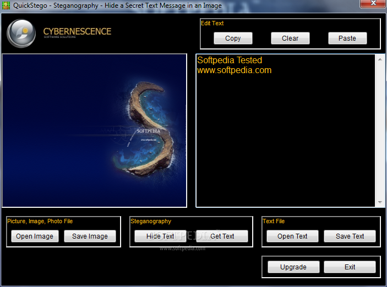Save the message using Save Text
Image resolution: width=387 pixels, height=287 pixels.
(x=350, y=236)
